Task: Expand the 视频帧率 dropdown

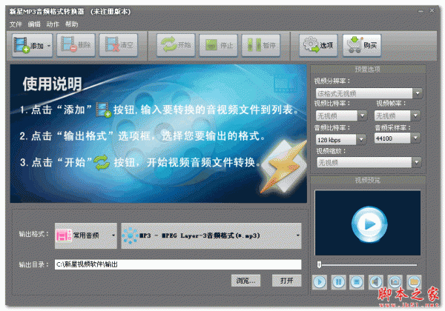Action: click(415, 116)
